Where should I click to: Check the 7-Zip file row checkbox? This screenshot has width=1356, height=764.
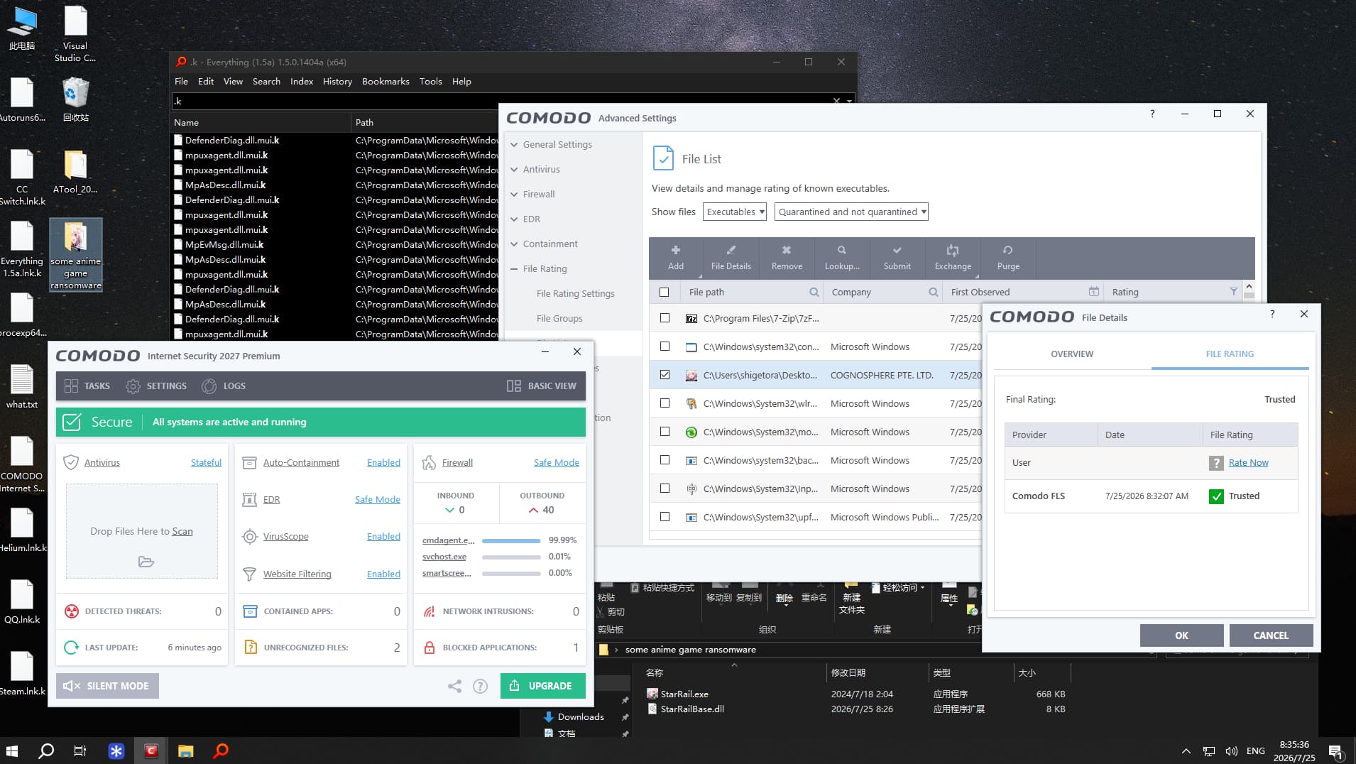coord(665,318)
